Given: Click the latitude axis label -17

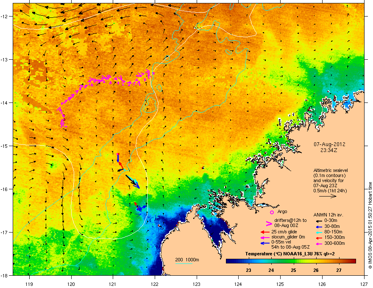Looking at the screenshot, I should pyautogui.click(x=5, y=232).
